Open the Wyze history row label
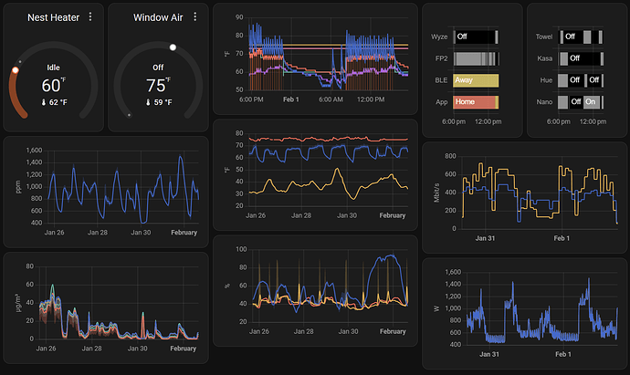This screenshot has height=375, width=630. coord(439,36)
